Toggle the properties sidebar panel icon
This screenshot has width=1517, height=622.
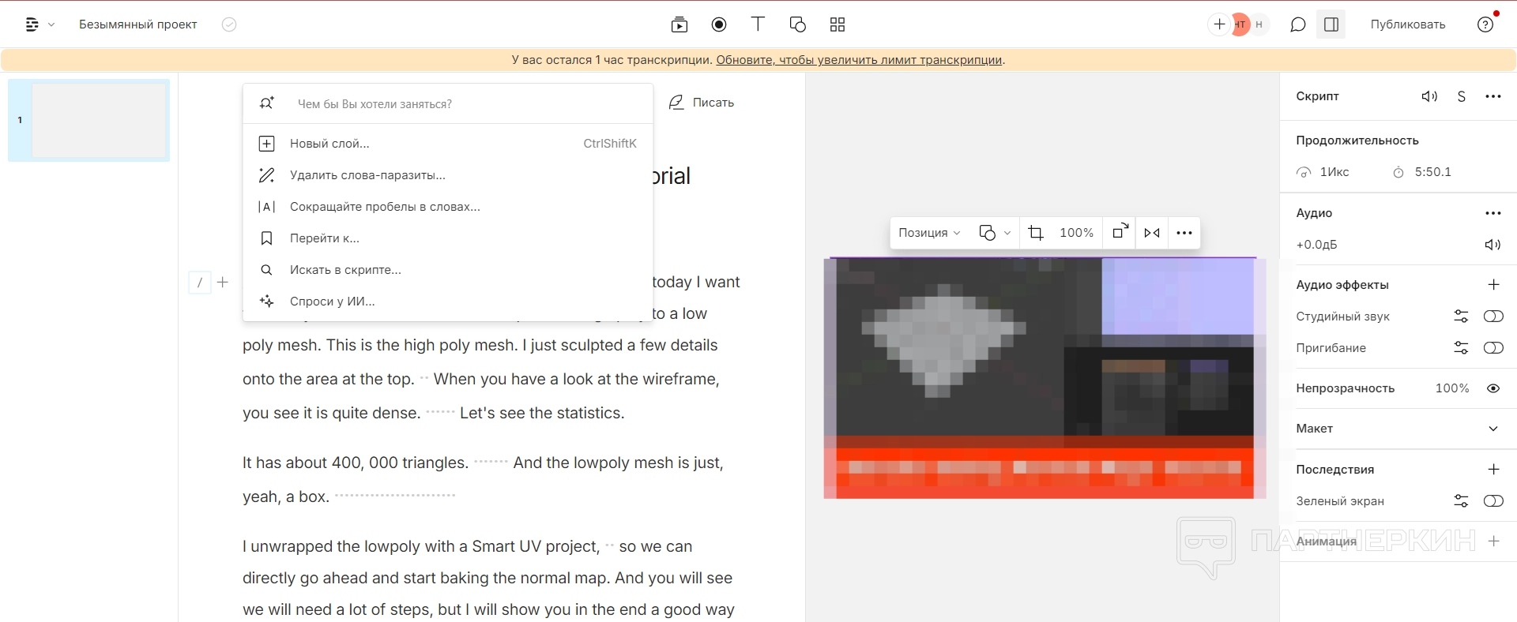coord(1331,24)
